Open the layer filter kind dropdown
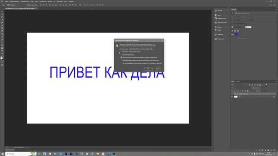 238,85
